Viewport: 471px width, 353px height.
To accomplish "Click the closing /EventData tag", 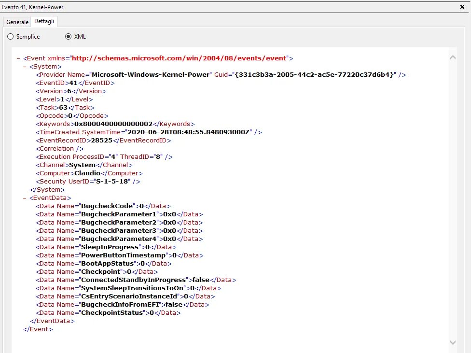I will 52,321.
